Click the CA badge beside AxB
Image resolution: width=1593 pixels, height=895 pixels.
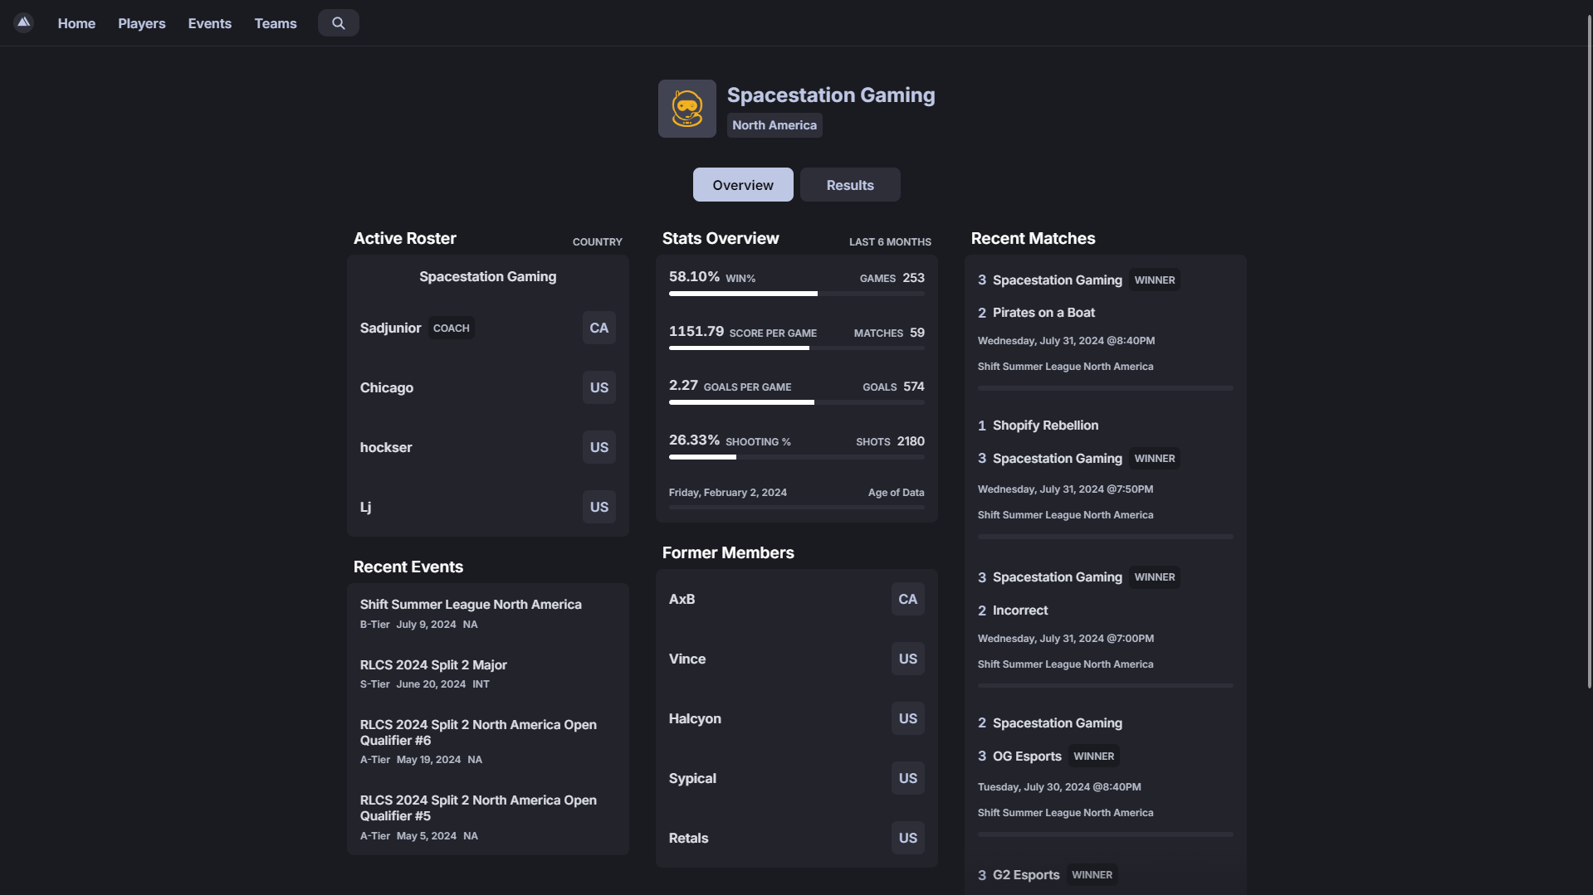click(x=907, y=599)
